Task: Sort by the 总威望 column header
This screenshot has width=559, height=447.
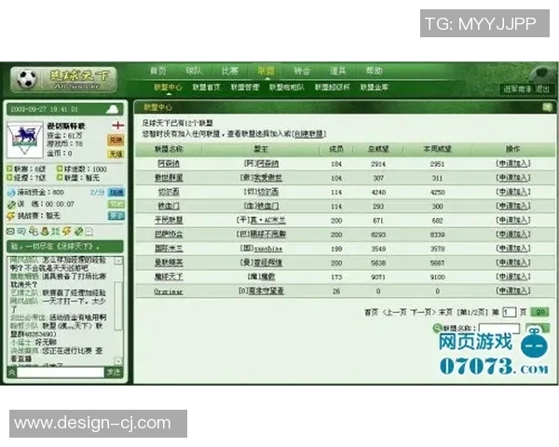Action: 378,149
